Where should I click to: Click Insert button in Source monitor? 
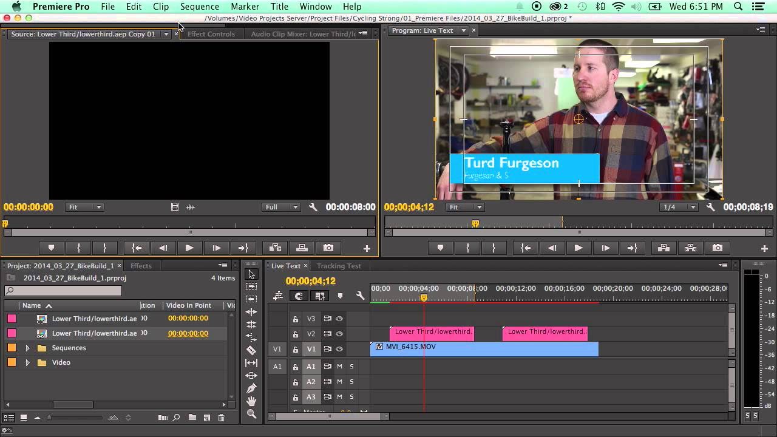(x=275, y=248)
